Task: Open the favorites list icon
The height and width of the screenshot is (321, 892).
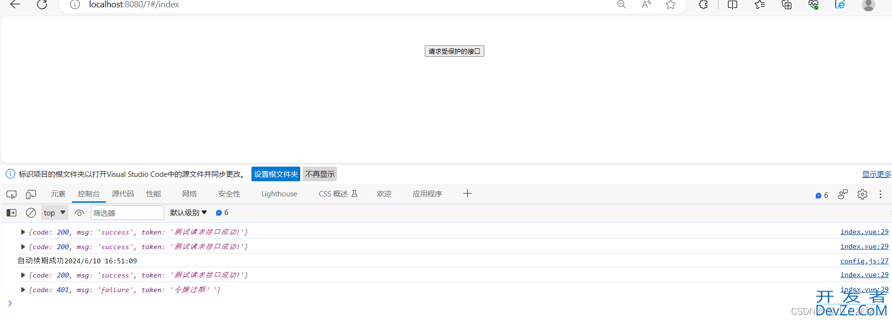Action: coord(760,4)
